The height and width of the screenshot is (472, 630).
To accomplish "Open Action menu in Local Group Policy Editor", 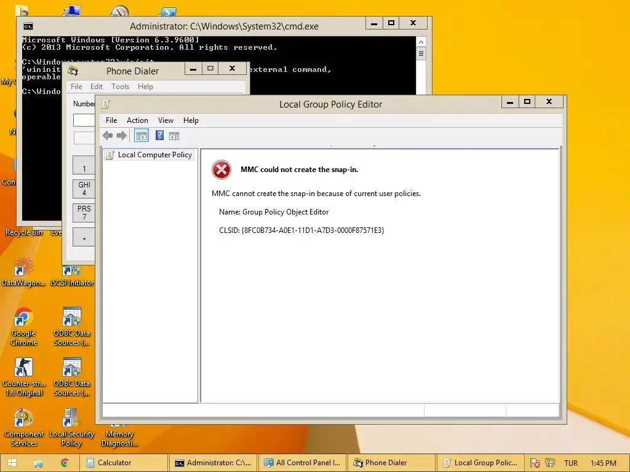I will pos(137,120).
